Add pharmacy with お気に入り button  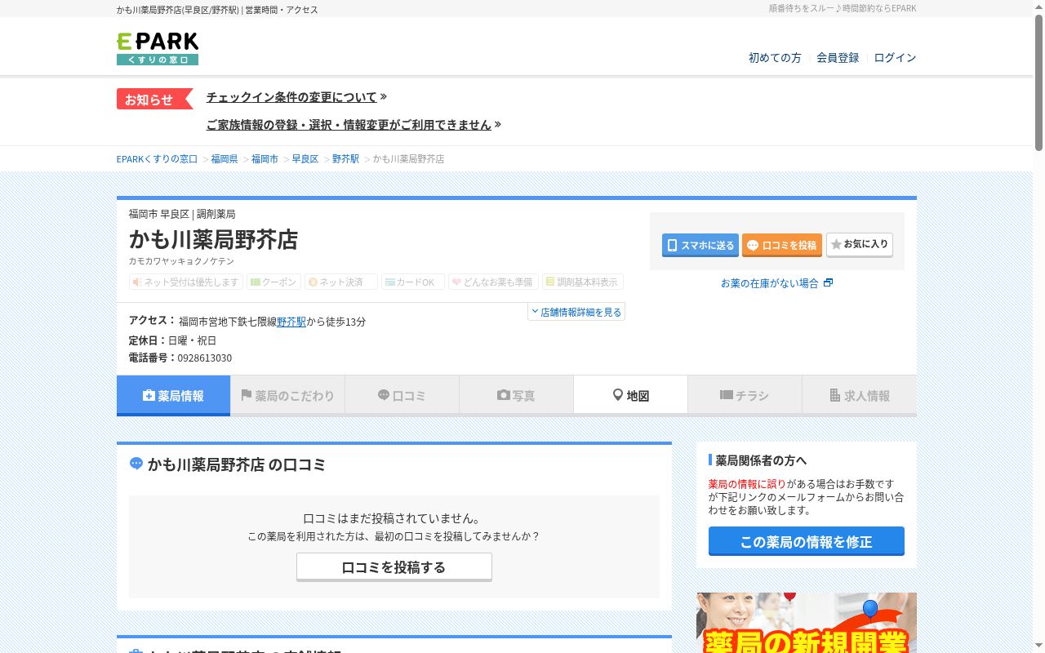click(x=860, y=244)
